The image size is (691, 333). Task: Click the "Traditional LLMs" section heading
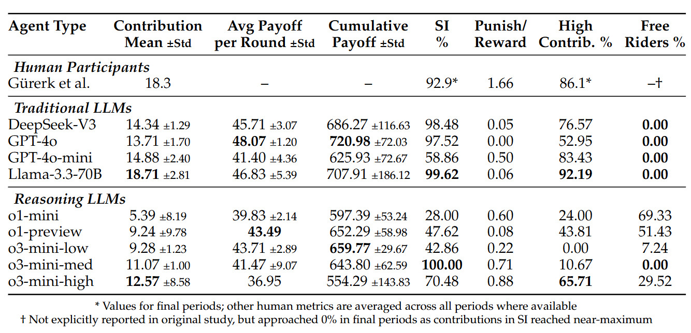73,108
